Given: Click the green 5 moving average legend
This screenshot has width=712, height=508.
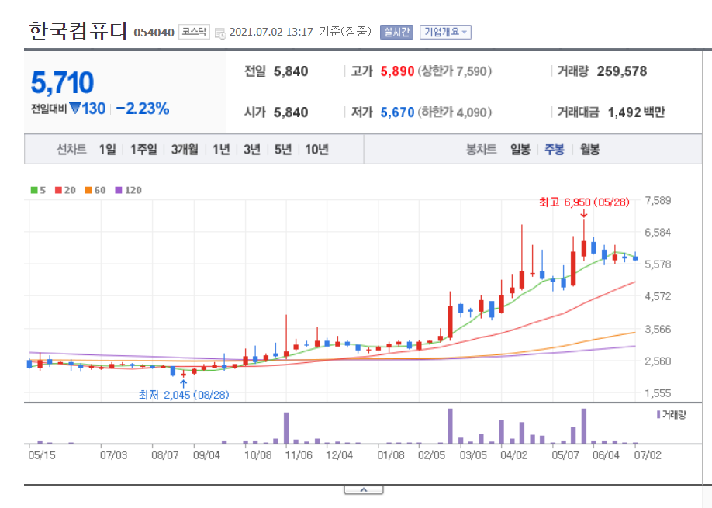Looking at the screenshot, I should tap(38, 190).
